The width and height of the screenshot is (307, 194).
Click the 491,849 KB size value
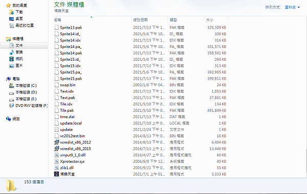(x=217, y=110)
